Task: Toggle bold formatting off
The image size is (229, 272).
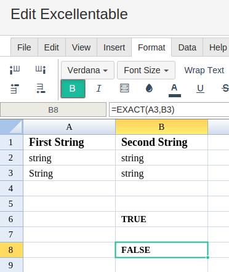Action: pos(73,89)
